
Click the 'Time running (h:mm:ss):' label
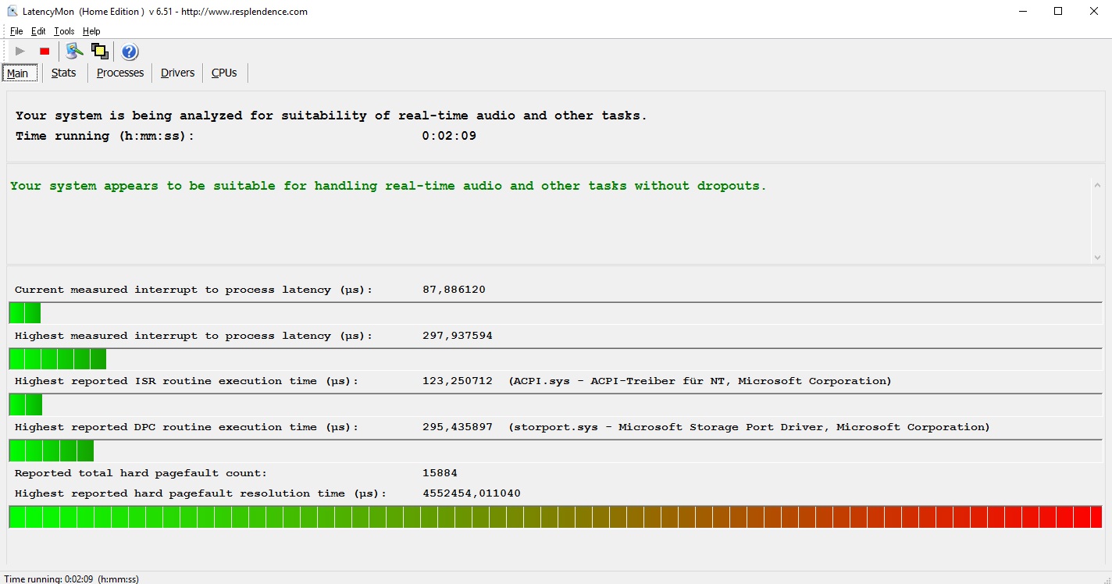click(x=105, y=136)
